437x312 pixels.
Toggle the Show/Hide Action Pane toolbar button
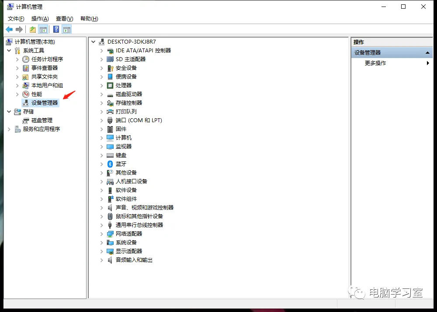pyautogui.click(x=67, y=30)
